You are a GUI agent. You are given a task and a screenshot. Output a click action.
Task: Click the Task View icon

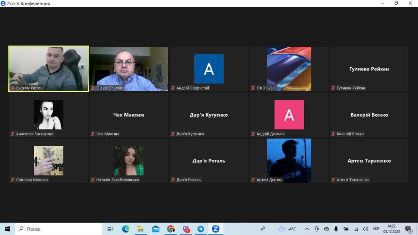(x=110, y=229)
